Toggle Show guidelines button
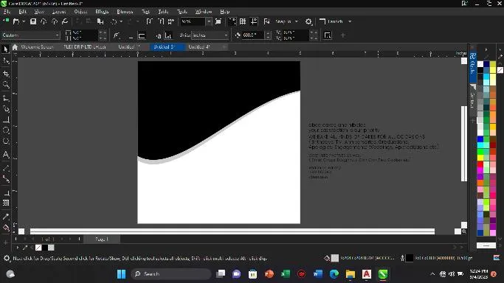The image size is (504, 283). (x=254, y=21)
